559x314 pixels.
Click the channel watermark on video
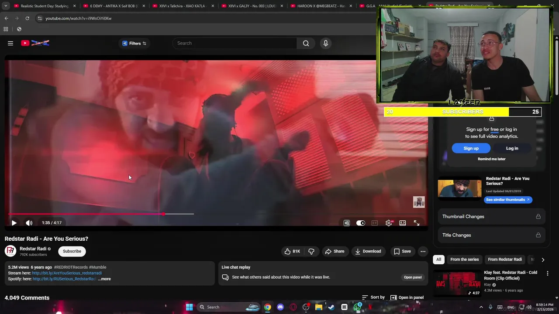(419, 202)
